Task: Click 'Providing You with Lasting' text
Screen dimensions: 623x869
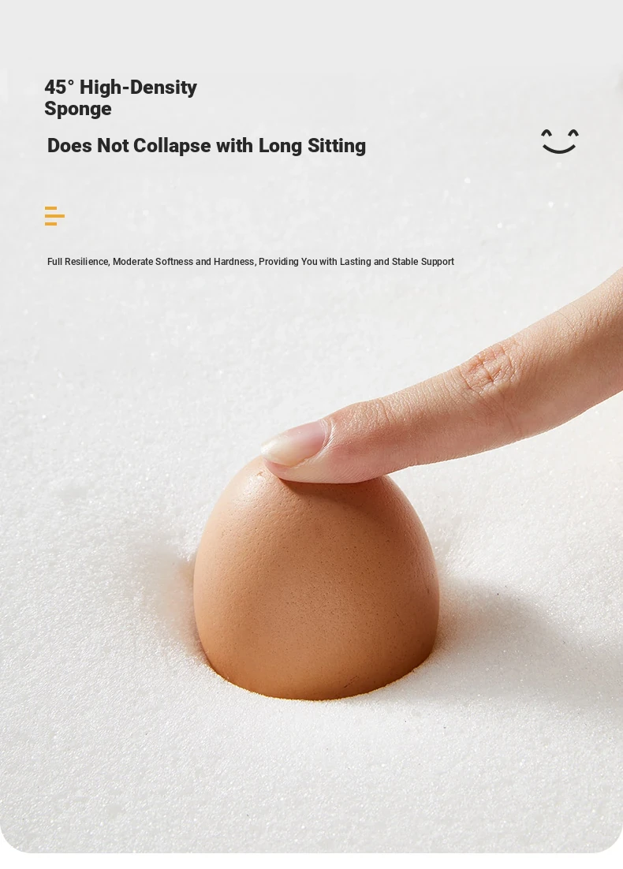Action: tap(315, 262)
